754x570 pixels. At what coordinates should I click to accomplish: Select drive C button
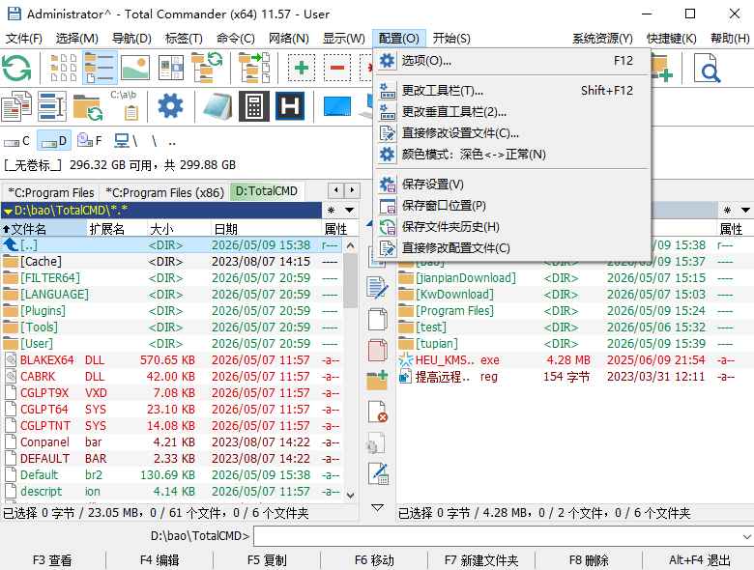pos(17,141)
